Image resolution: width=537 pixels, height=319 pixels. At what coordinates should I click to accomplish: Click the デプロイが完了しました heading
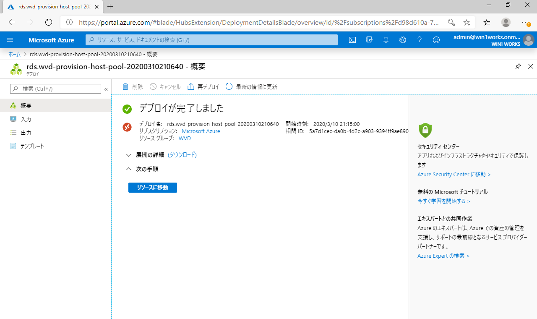[182, 108]
